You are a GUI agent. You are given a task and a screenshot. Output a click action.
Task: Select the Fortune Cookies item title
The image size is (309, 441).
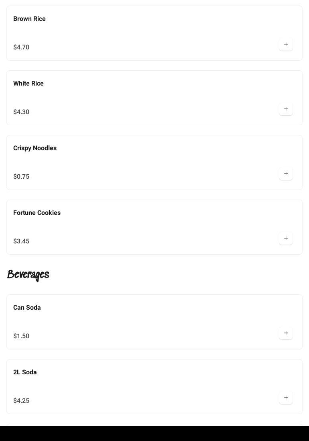point(37,213)
